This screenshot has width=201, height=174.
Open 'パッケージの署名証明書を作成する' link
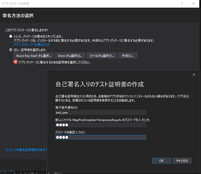pos(26,150)
